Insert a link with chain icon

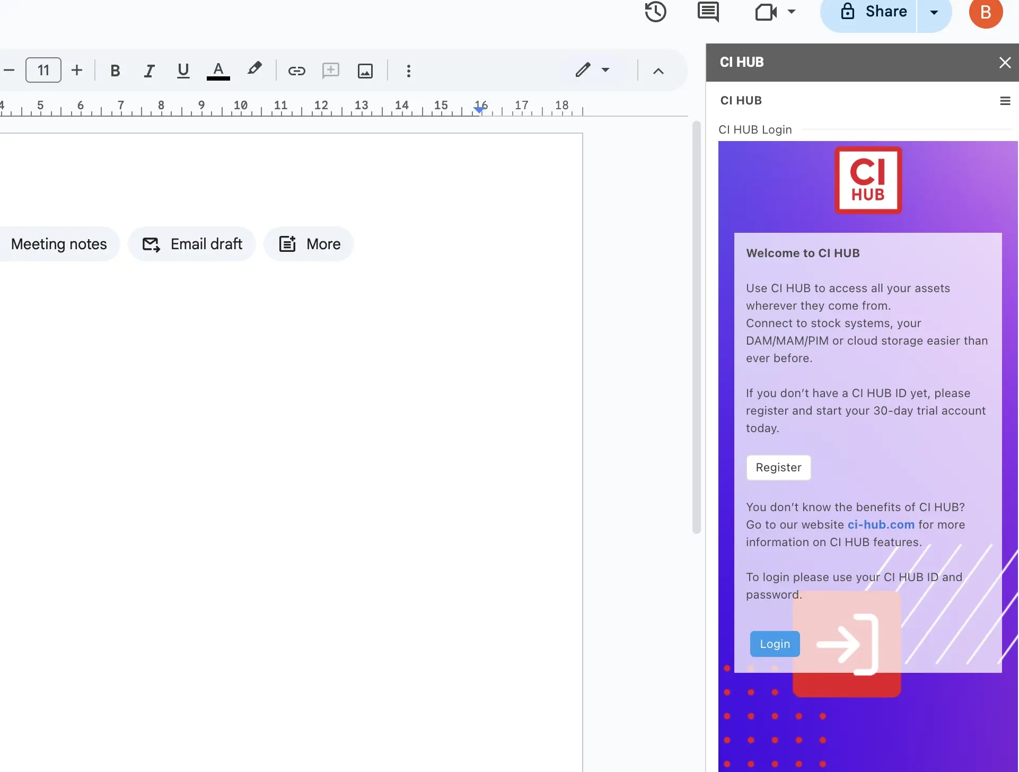tap(296, 71)
